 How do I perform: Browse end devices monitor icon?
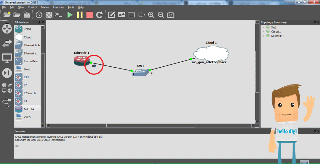(x=7, y=58)
